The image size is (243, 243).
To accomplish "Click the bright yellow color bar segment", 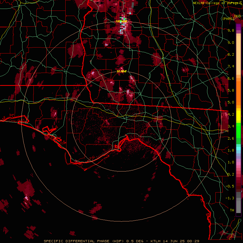I will pyautogui.click(x=238, y=116).
